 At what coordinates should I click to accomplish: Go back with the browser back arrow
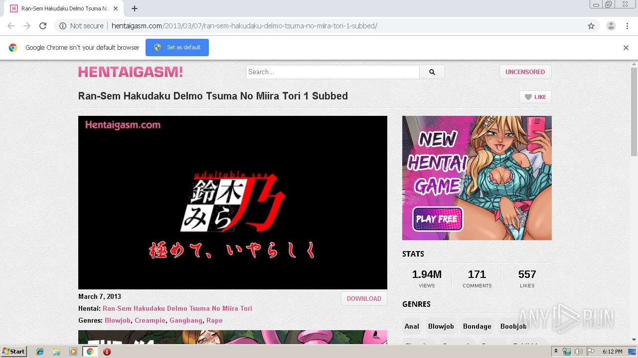pyautogui.click(x=11, y=26)
